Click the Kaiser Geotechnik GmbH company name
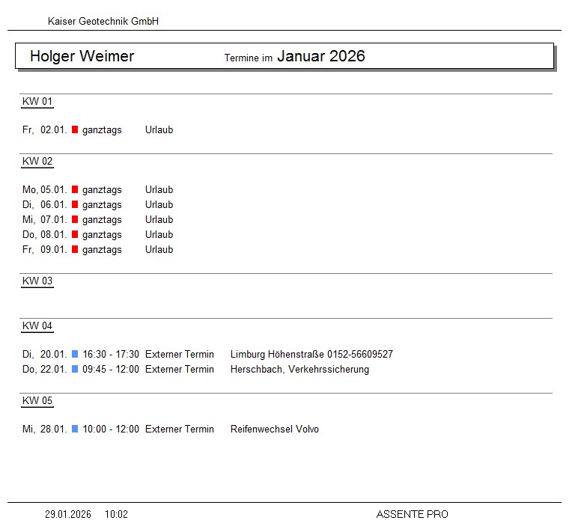Screen dimensions: 584x532 [x=103, y=22]
